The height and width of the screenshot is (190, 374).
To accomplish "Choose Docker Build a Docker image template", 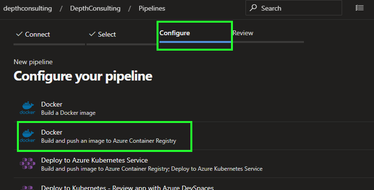I will [x=194, y=108].
